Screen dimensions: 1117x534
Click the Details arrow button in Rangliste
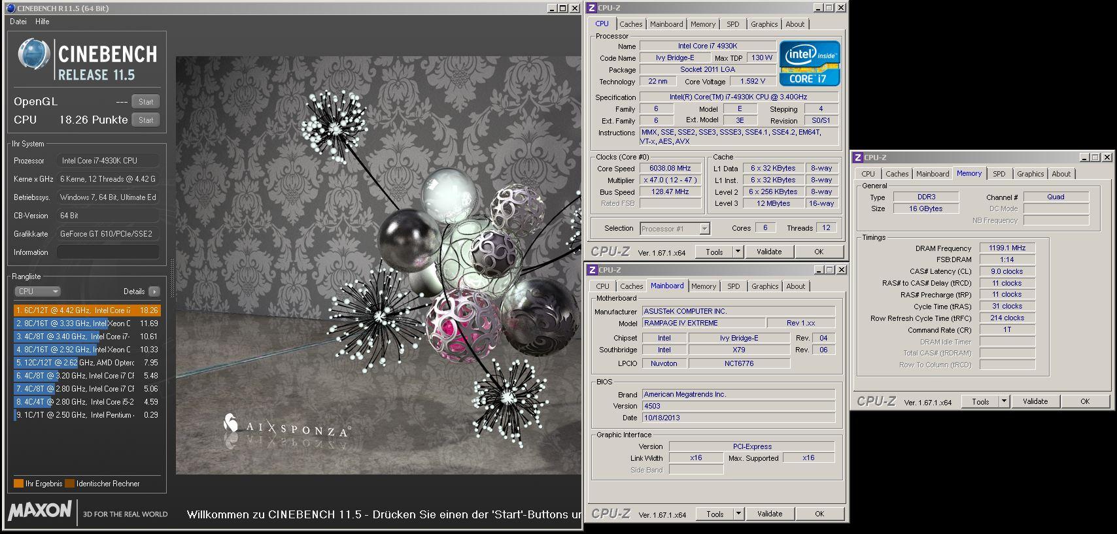pyautogui.click(x=154, y=292)
